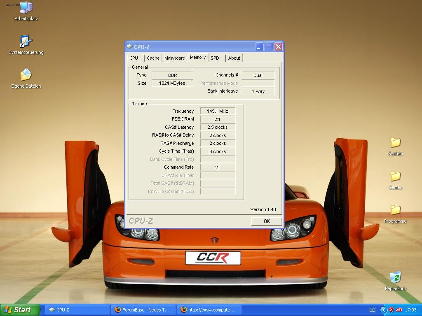Minimize the CPU-Z window
This screenshot has height=316, width=422.
pos(259,47)
